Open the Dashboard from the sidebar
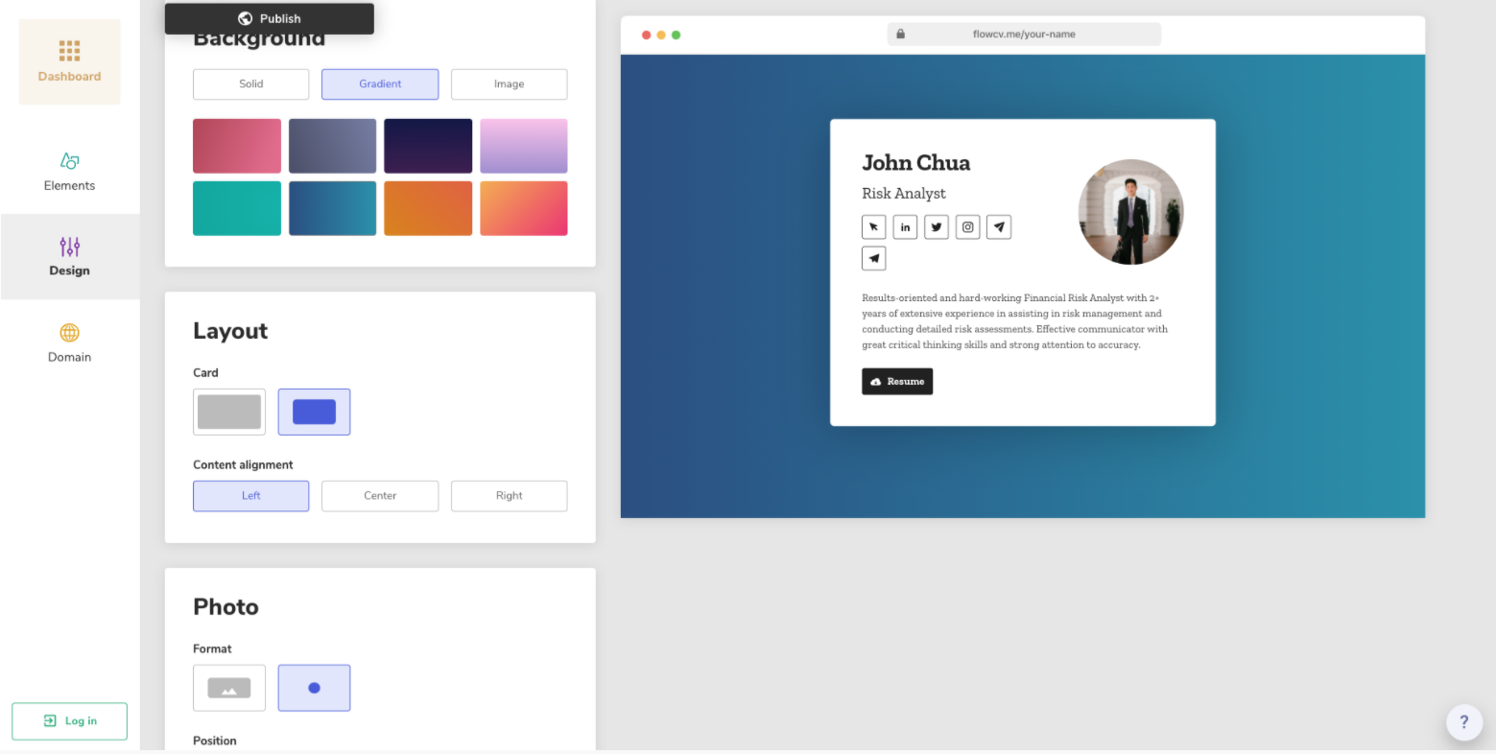The width and height of the screenshot is (1496, 754). [69, 61]
